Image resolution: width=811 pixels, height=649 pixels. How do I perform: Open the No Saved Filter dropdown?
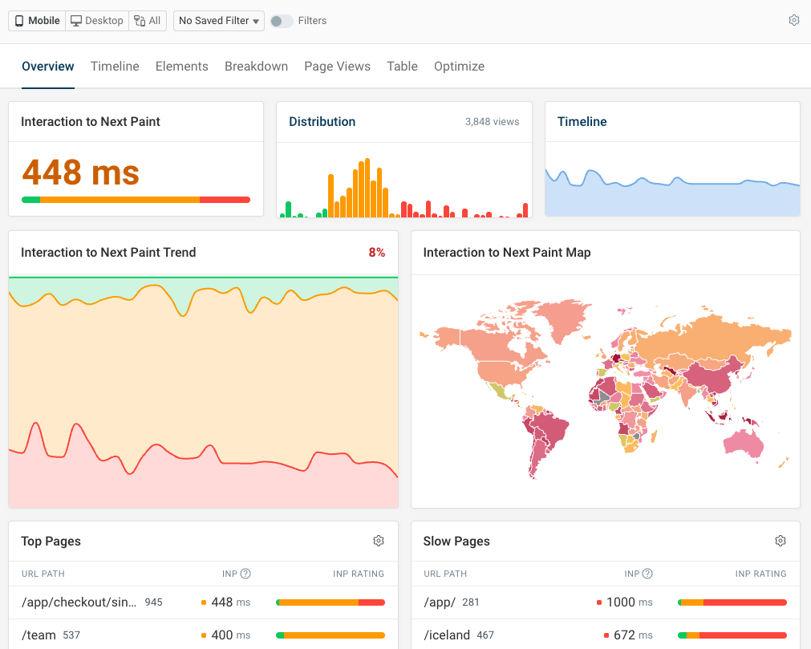[x=219, y=21]
